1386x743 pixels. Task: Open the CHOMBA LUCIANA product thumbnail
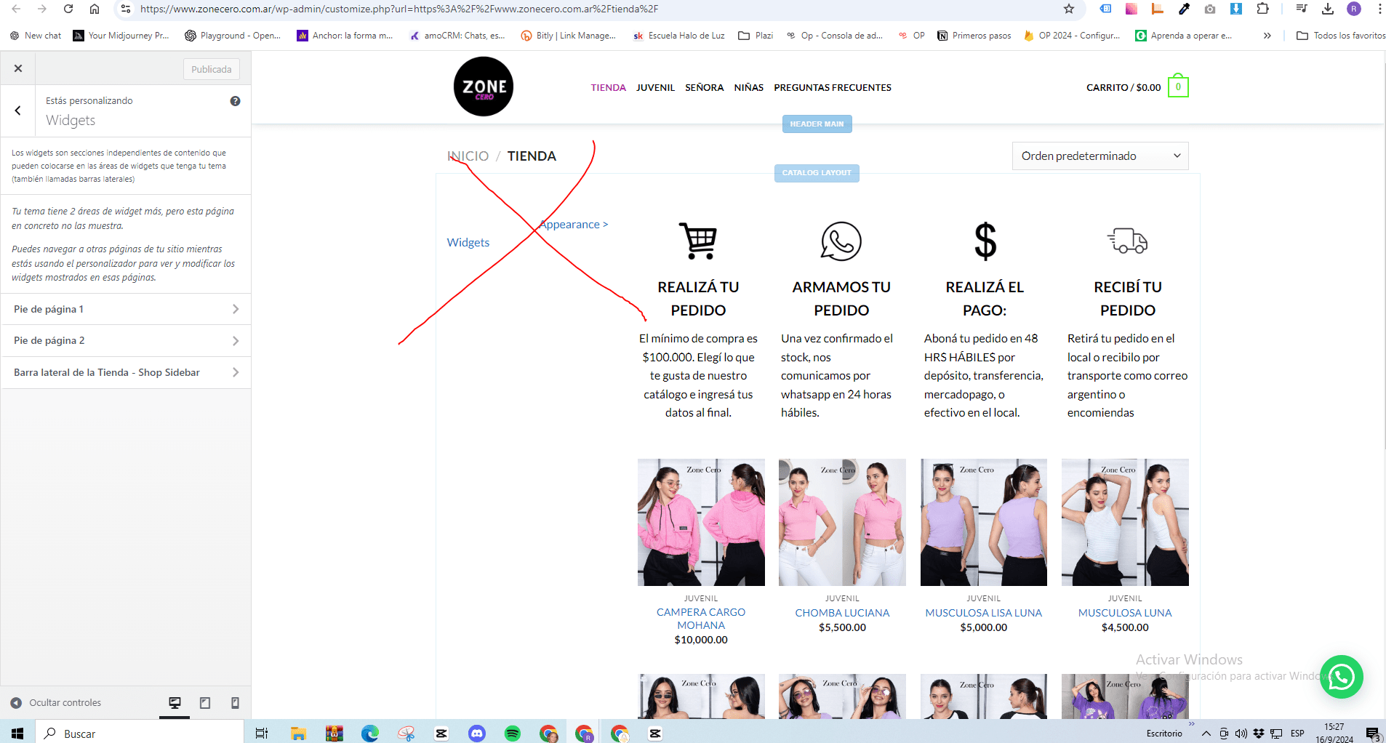(x=842, y=522)
